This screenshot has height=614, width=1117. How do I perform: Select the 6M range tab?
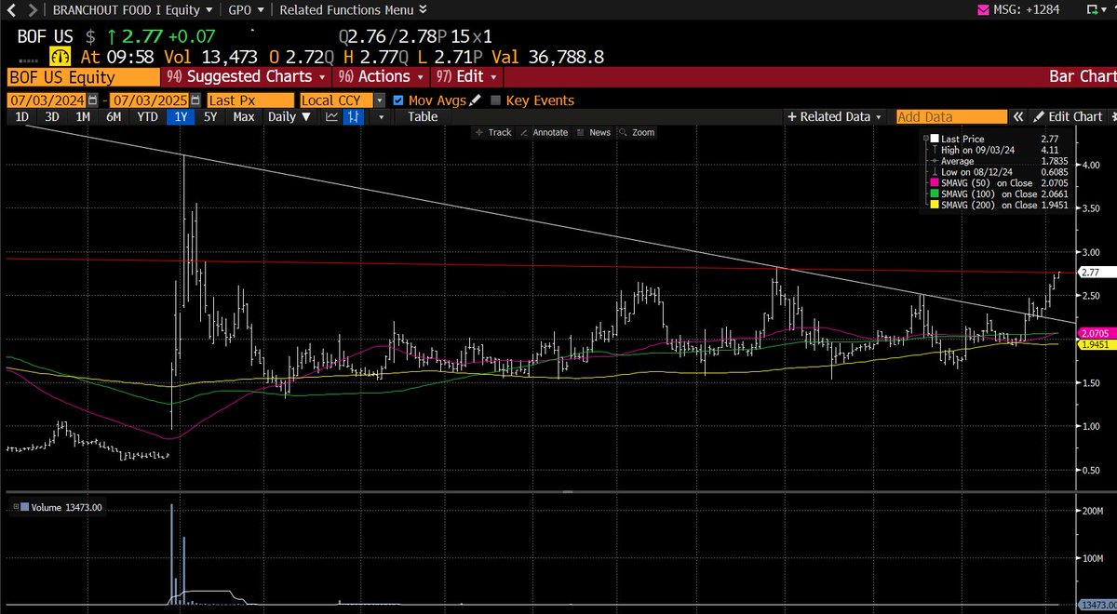point(114,117)
